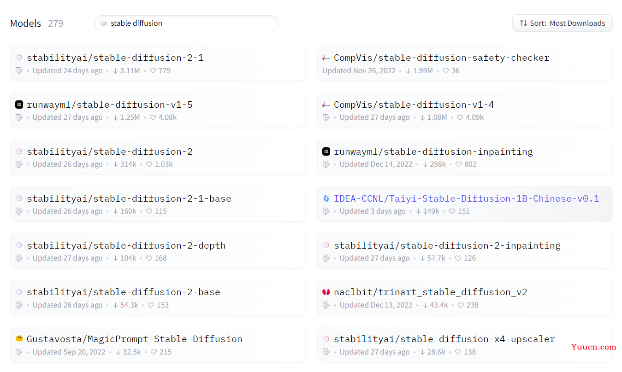Click task type icon under stable-diffusion-v1-5
This screenshot has height=372, width=622.
point(19,117)
